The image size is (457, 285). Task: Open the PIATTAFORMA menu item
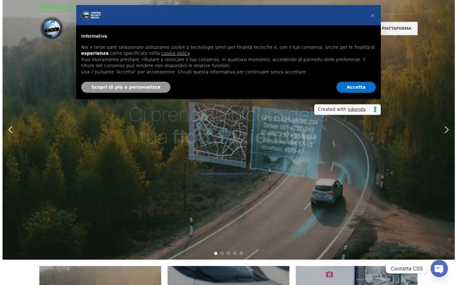coord(396,28)
